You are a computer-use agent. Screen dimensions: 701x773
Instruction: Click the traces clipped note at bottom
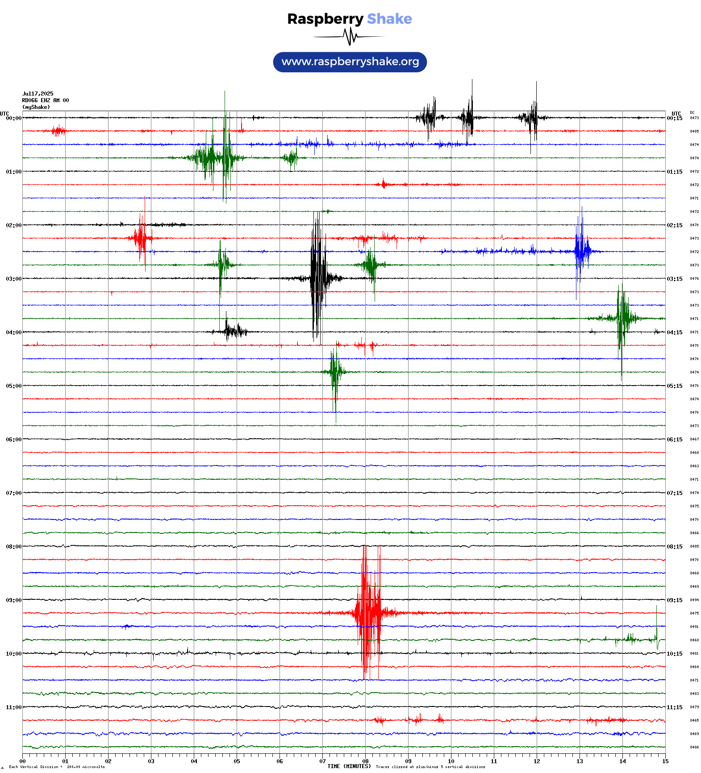[430, 767]
